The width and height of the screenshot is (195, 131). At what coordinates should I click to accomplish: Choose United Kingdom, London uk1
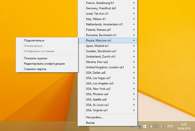click(x=108, y=67)
